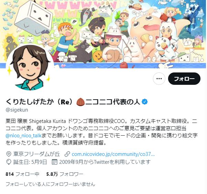This screenshot has width=207, height=194.
Task: Click the profile bio description text
Action: [101, 132]
